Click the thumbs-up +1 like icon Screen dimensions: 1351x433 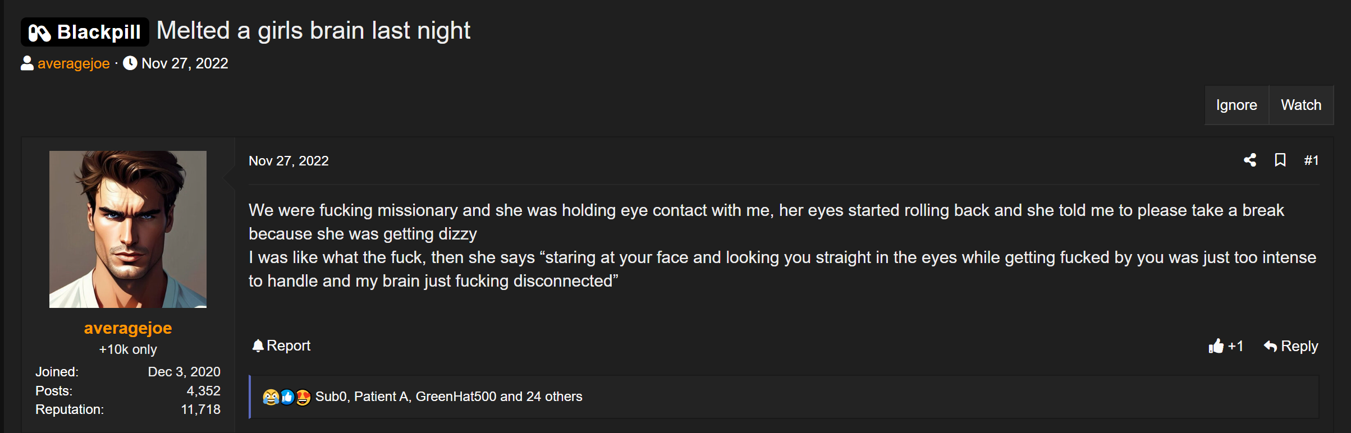coord(1216,346)
